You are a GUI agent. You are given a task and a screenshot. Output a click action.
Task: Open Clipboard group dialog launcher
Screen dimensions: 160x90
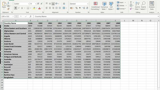click(x=12, y=12)
